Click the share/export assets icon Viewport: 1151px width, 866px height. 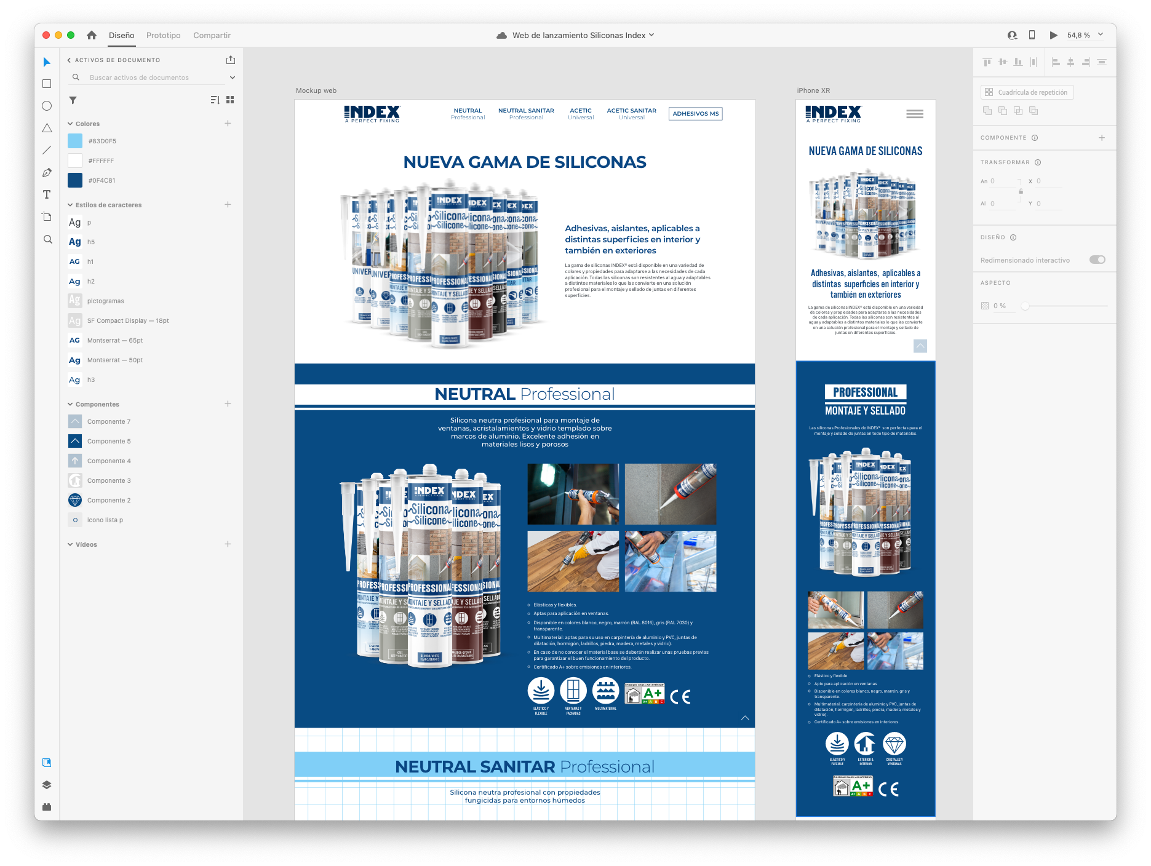point(231,60)
